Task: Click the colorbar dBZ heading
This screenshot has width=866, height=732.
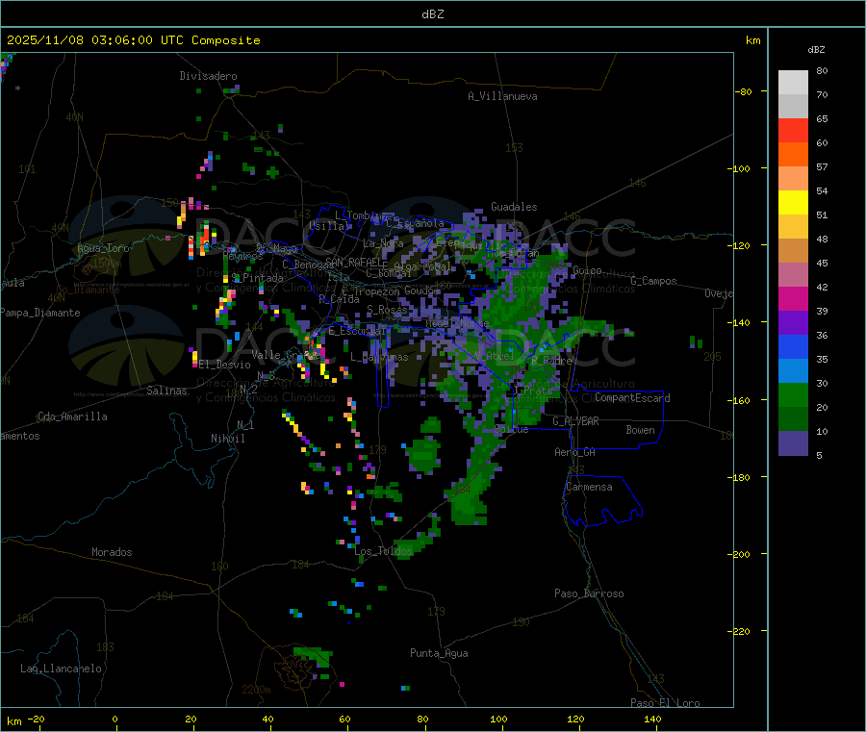Action: tap(816, 50)
